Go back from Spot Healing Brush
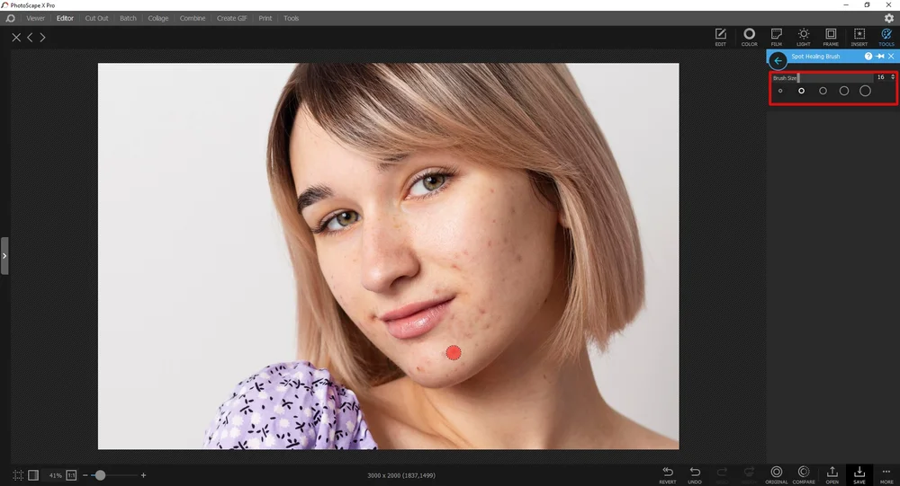Viewport: 900px width, 486px height. [778, 60]
